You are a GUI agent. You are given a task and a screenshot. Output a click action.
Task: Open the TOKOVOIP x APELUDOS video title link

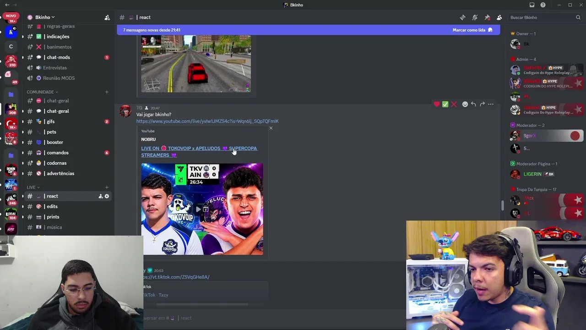coord(199,152)
